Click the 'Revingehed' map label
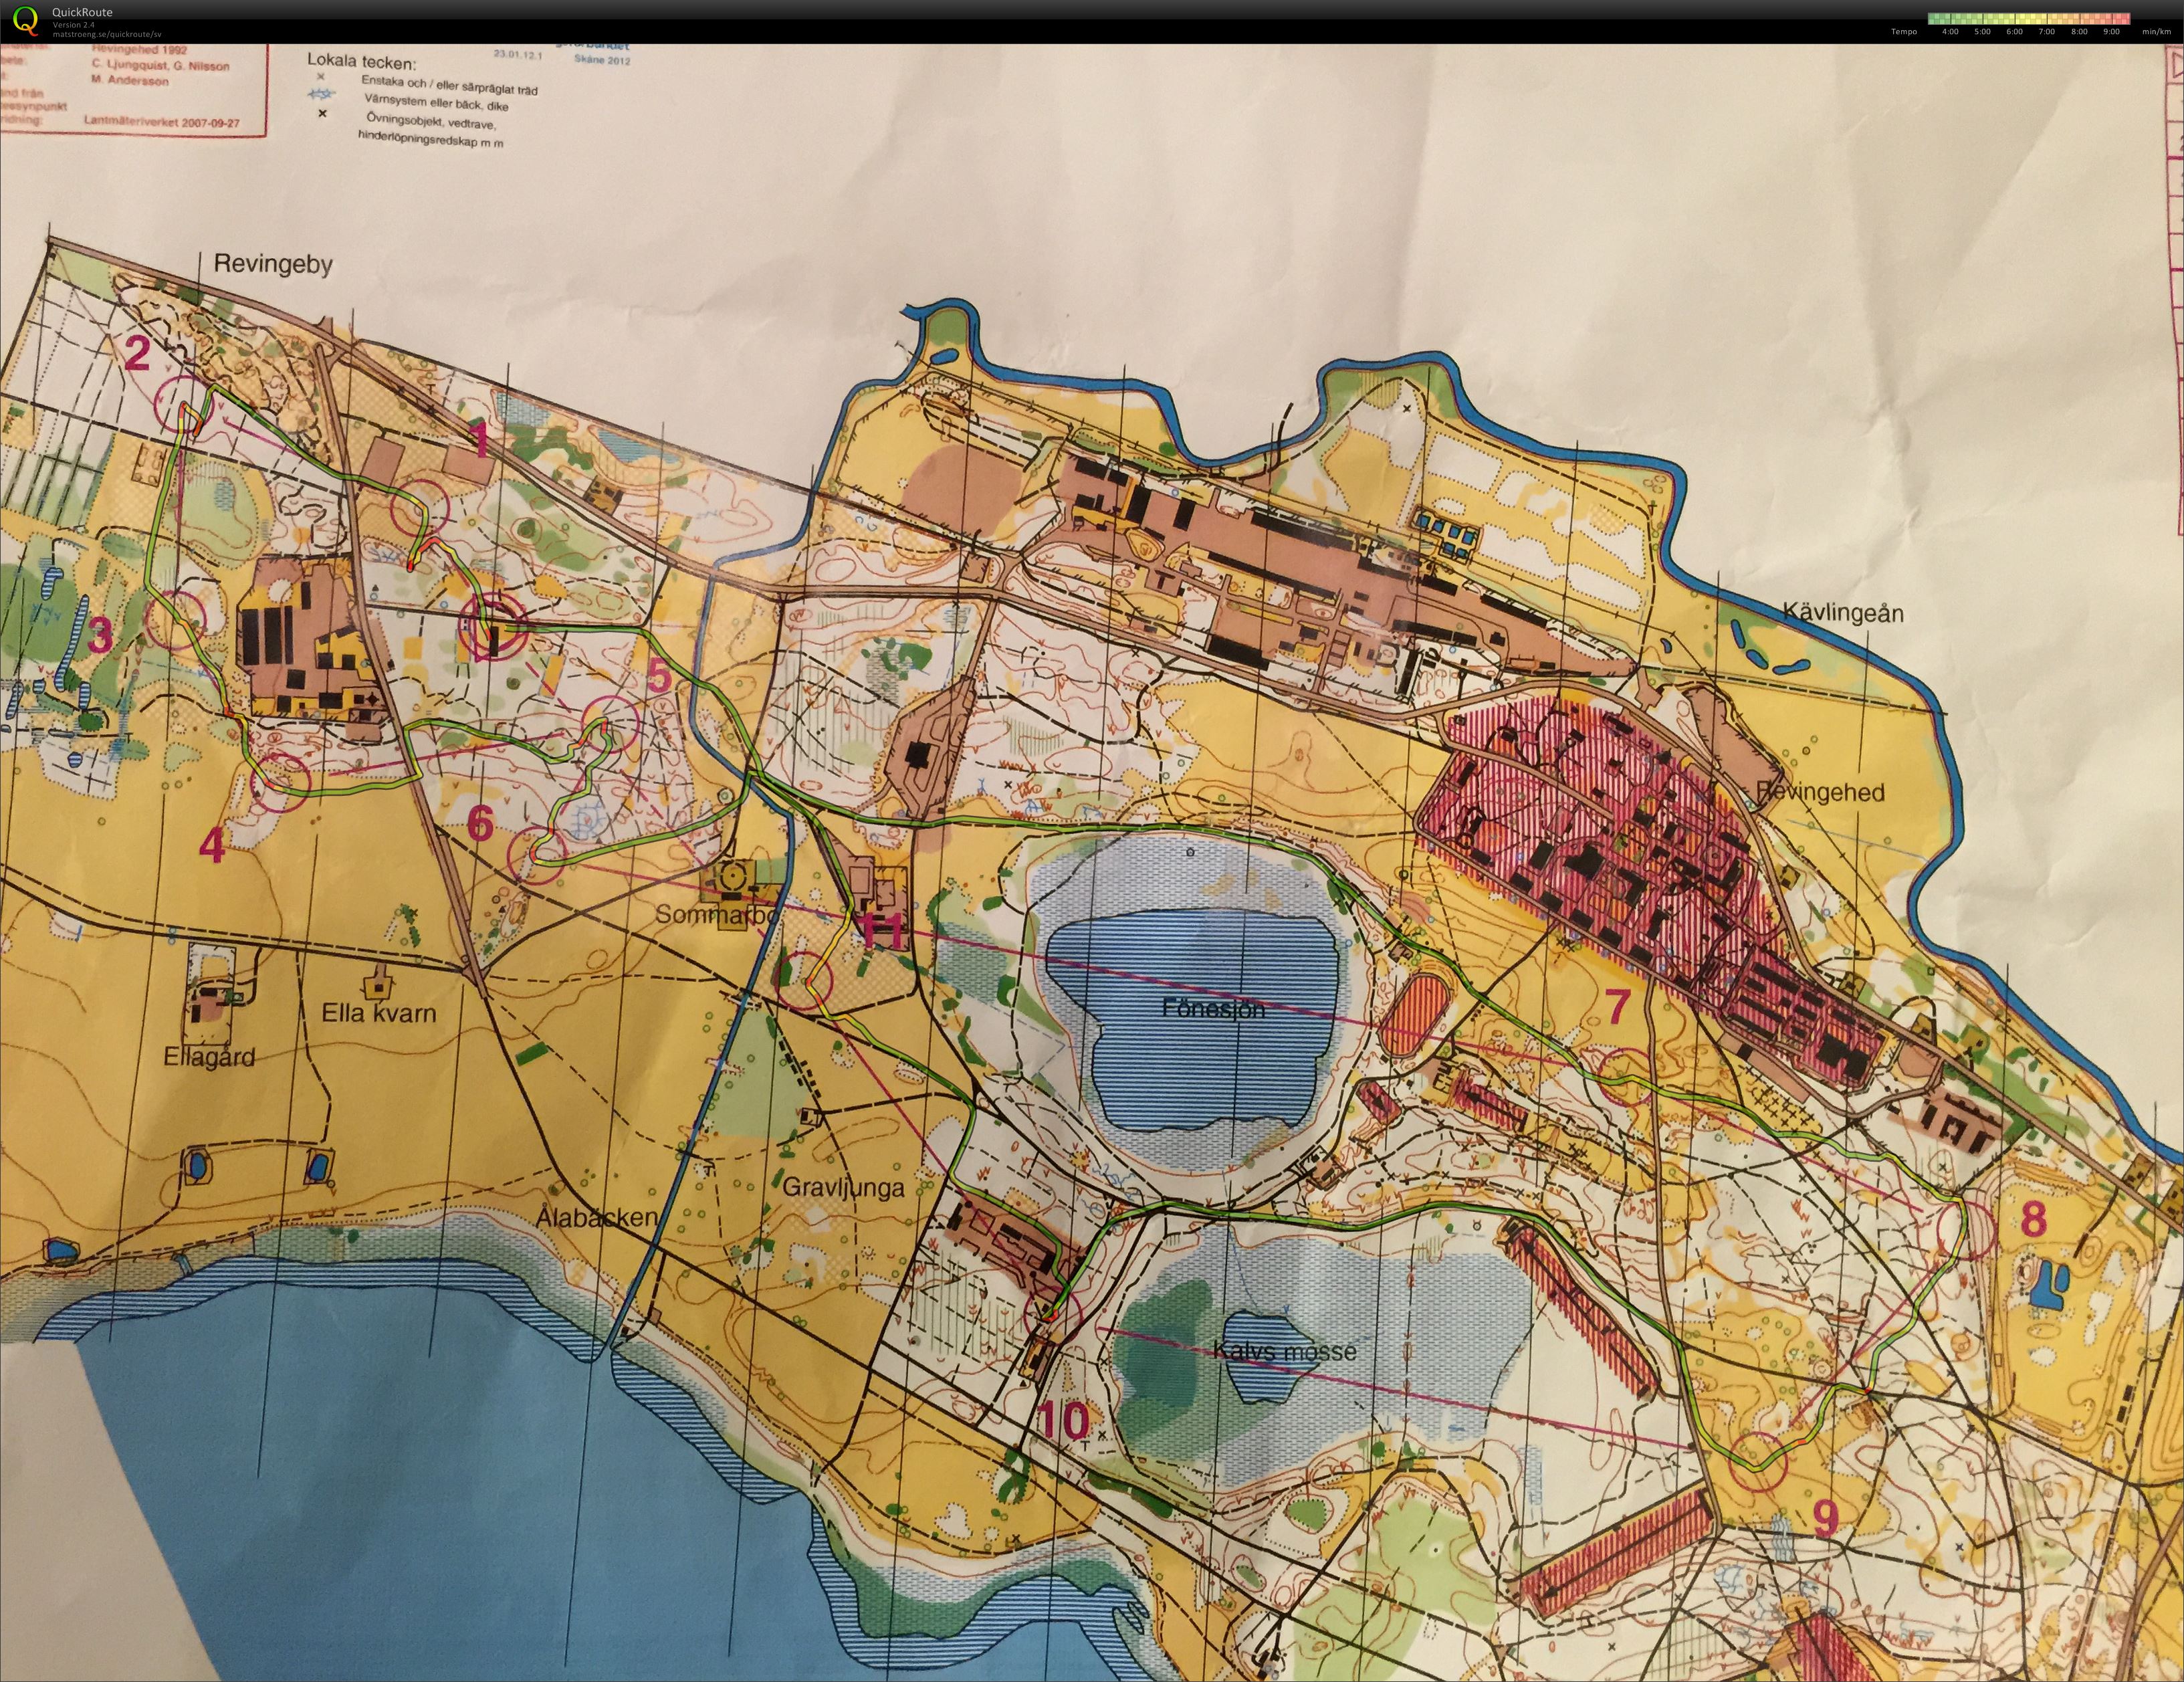 (x=1820, y=792)
